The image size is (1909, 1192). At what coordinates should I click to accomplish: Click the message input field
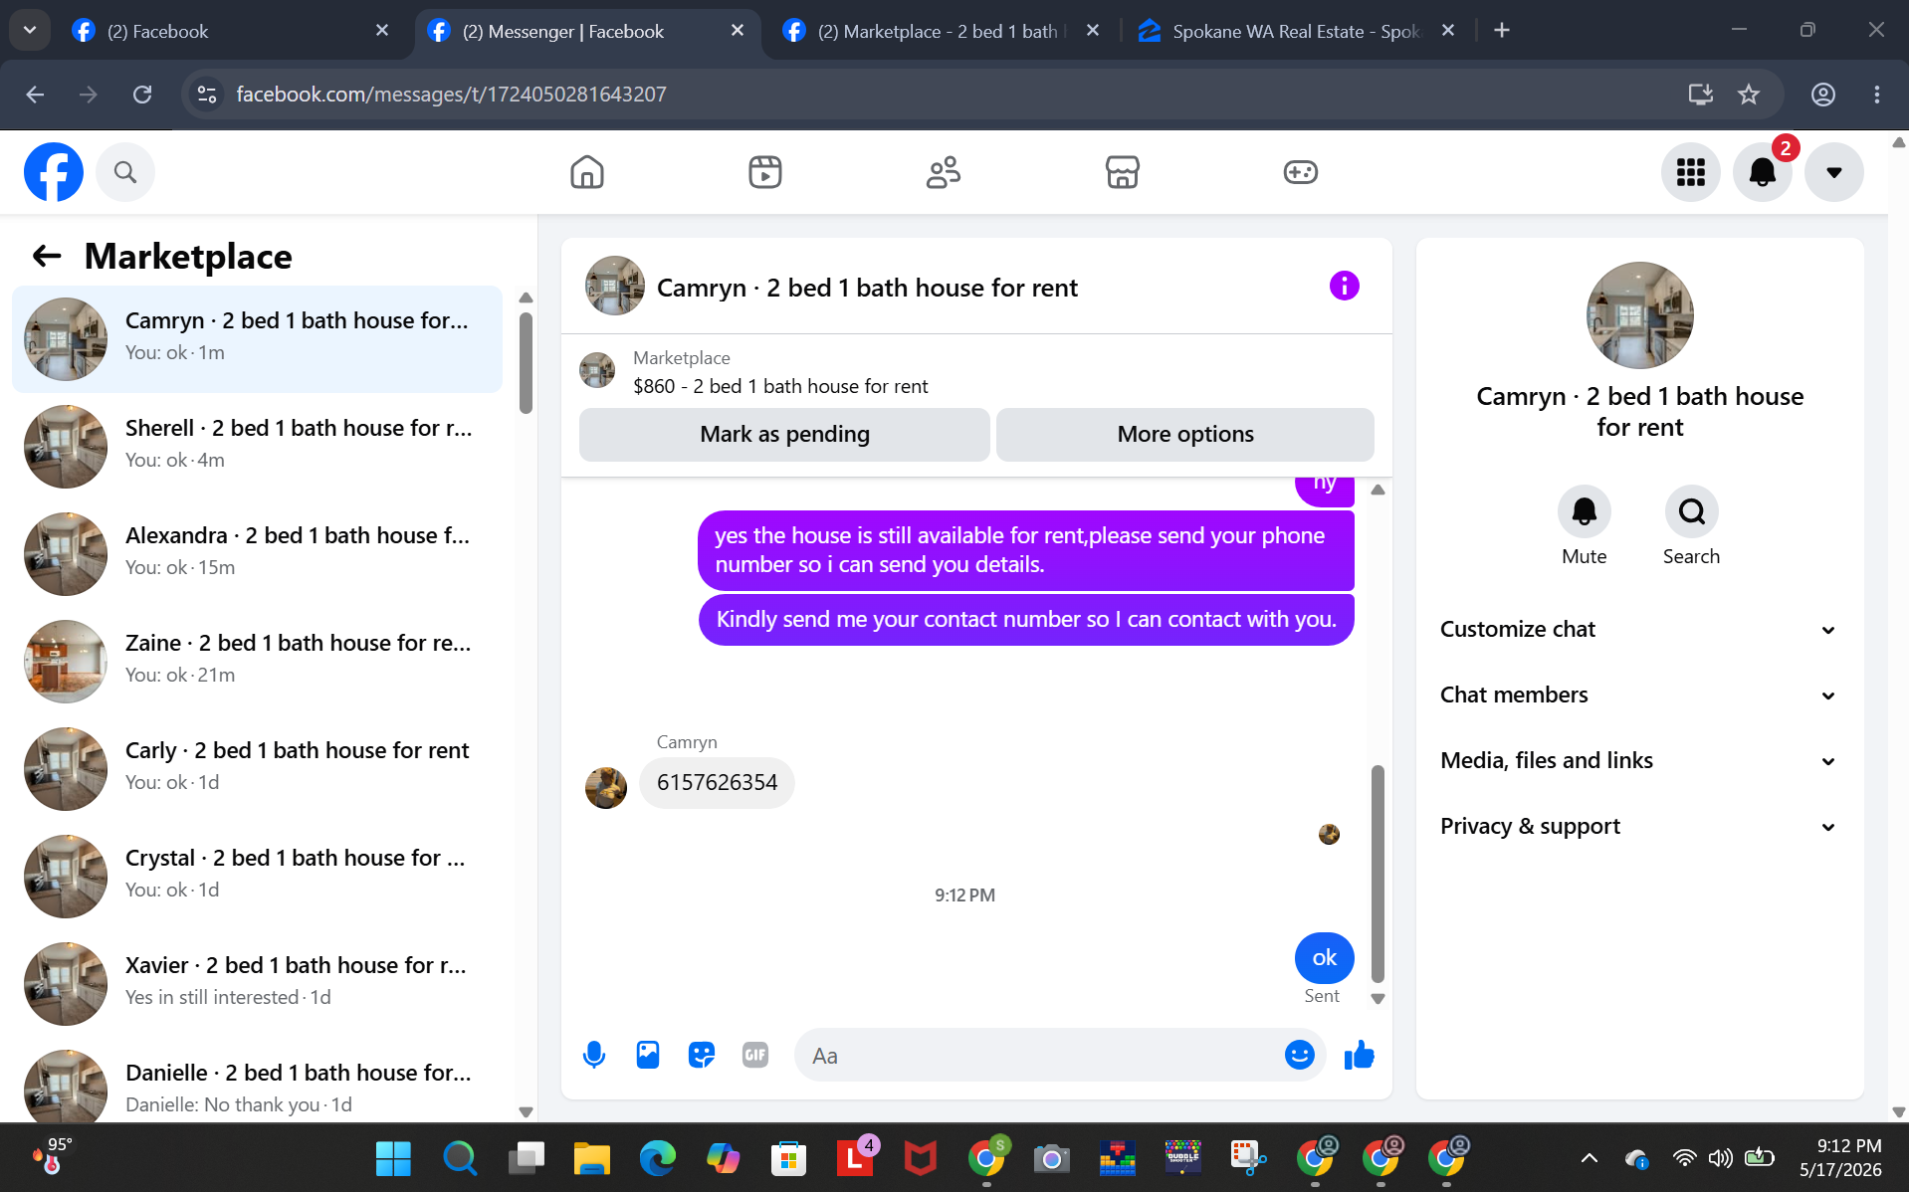point(1040,1056)
